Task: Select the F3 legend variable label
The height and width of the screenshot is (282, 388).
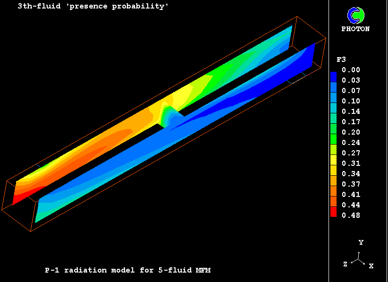Action: point(341,60)
